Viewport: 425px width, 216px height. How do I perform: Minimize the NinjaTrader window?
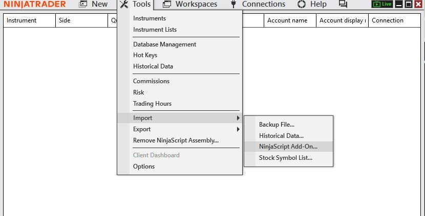coord(399,4)
